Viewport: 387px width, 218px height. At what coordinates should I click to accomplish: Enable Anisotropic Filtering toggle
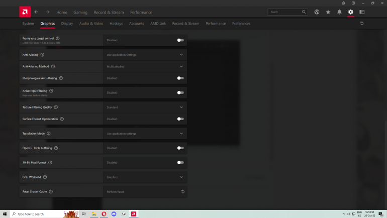180,93
